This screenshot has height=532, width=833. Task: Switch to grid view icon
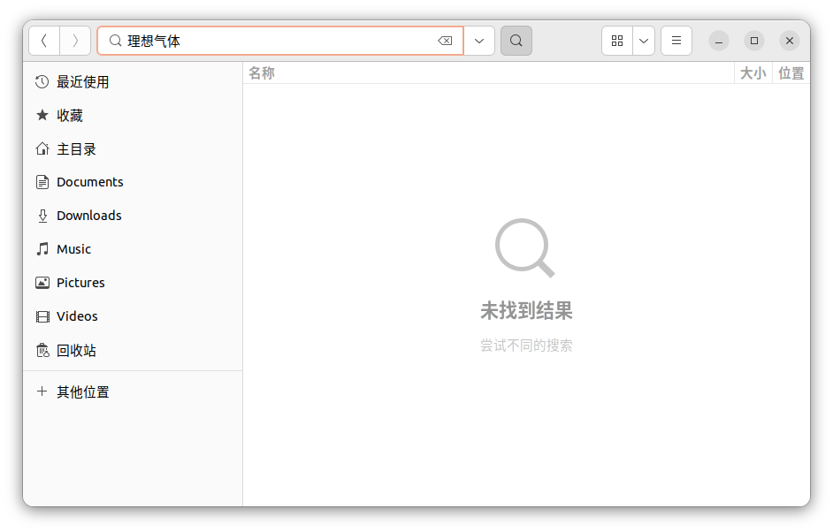[617, 41]
